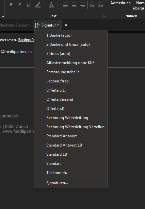
Task: Customize quick access toolbar arrow
Action: 66,25
